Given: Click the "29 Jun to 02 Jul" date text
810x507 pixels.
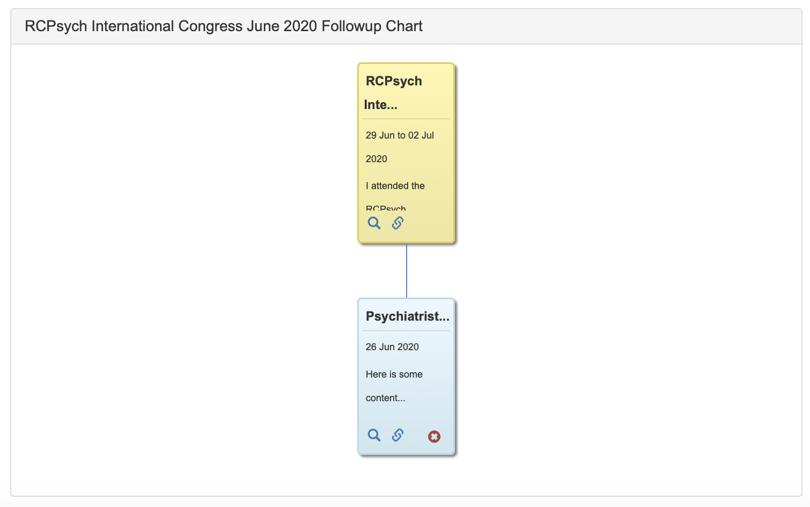Looking at the screenshot, I should point(400,135).
